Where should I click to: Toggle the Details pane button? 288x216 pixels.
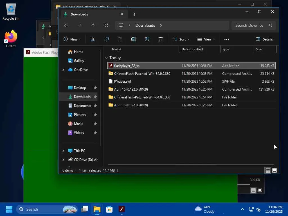pos(264,39)
